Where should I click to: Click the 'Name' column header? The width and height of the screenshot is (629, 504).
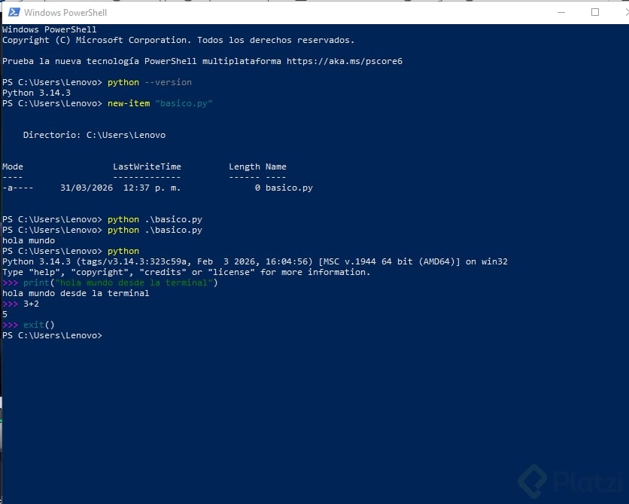(276, 166)
